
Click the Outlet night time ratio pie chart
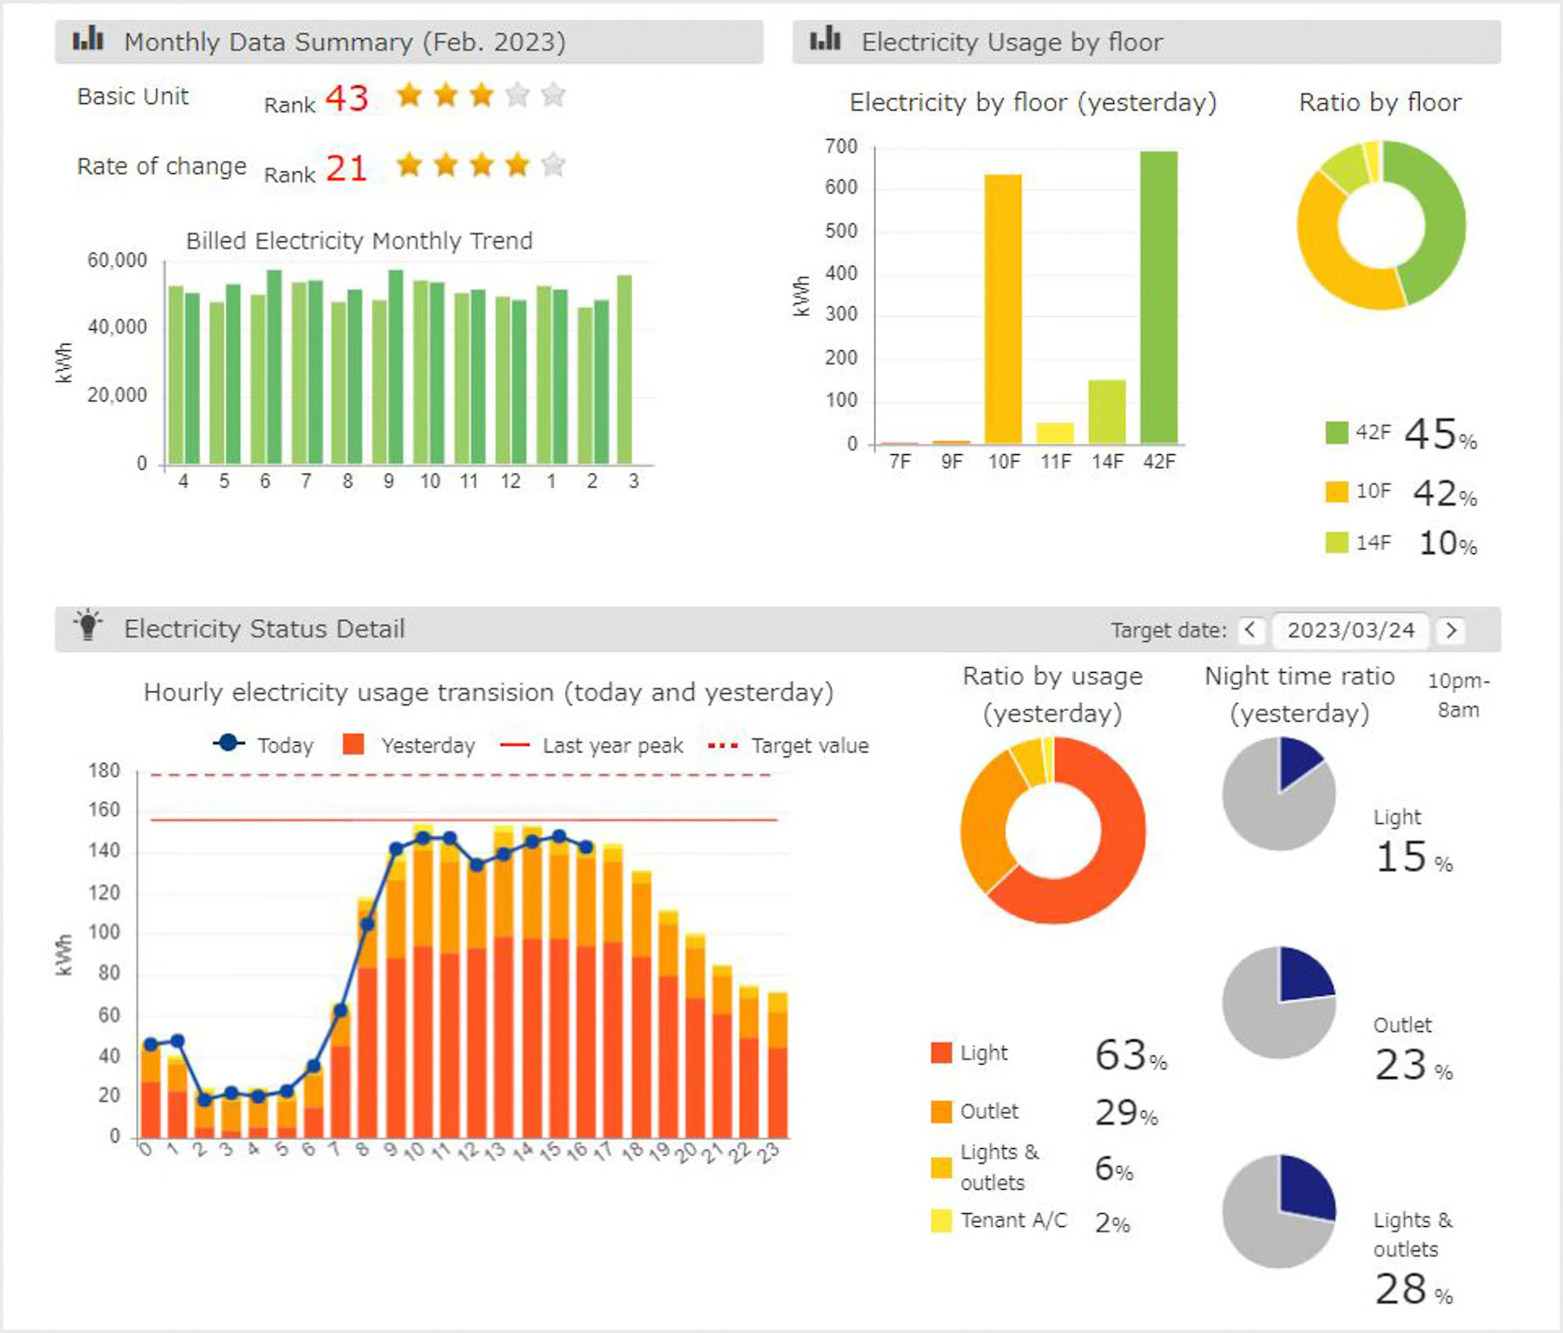tap(1278, 1002)
